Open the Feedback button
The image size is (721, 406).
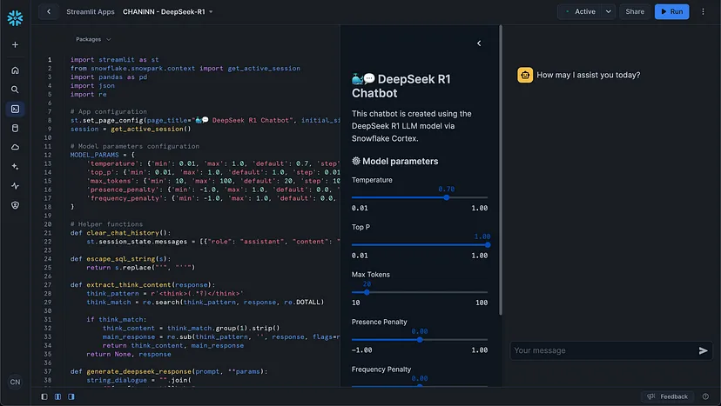[667, 396]
